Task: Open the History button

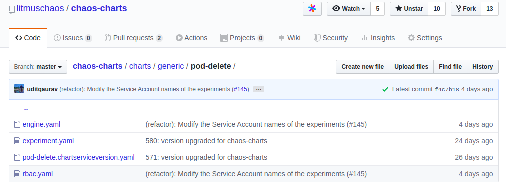Action: (483, 67)
